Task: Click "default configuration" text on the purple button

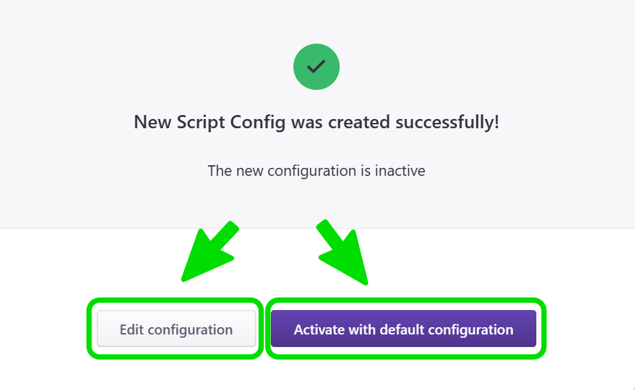Action: pyautogui.click(x=448, y=329)
